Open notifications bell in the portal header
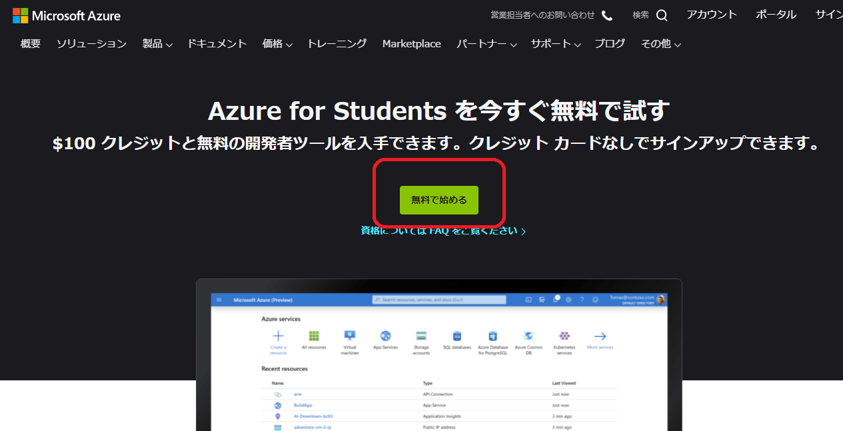Image resolution: width=843 pixels, height=431 pixels. 555,300
